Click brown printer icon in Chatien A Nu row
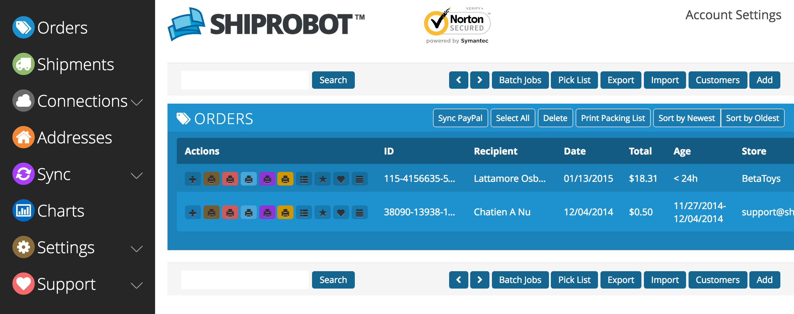Screen dimensions: 794x314 pyautogui.click(x=211, y=213)
